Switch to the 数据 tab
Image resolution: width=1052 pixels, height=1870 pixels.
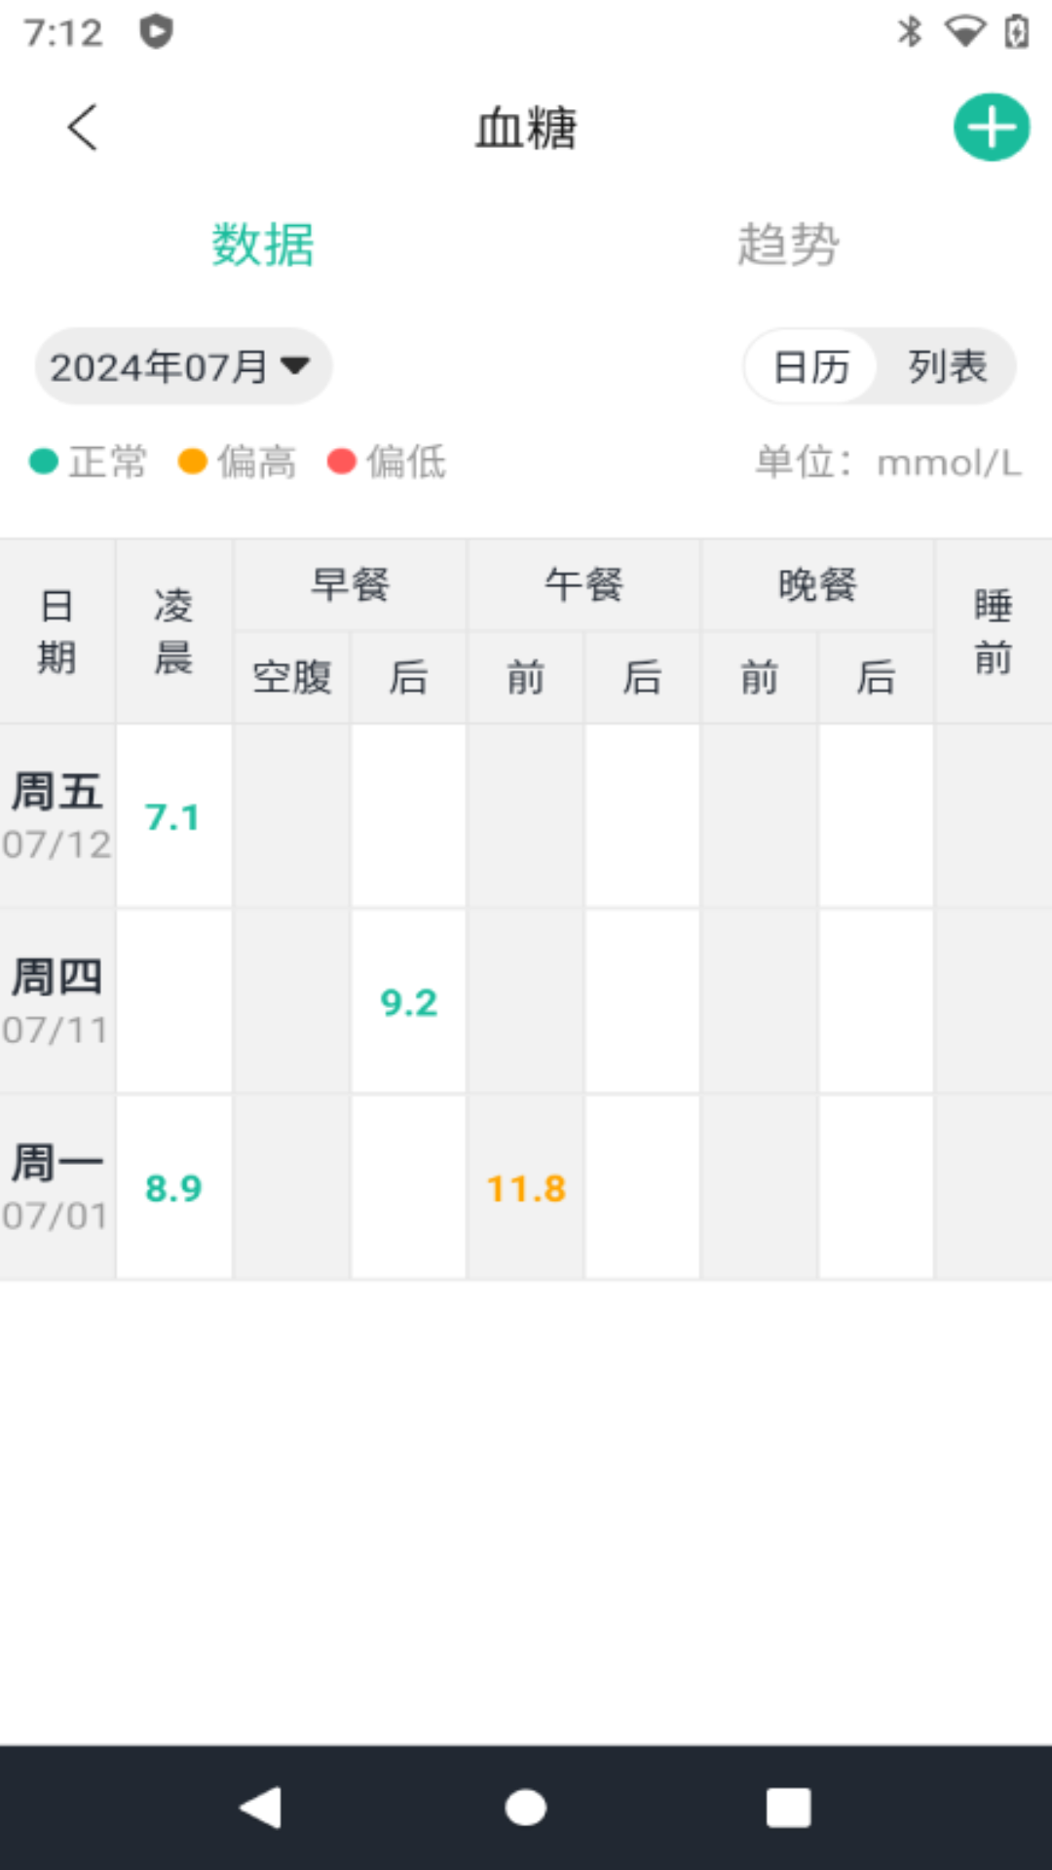point(263,244)
